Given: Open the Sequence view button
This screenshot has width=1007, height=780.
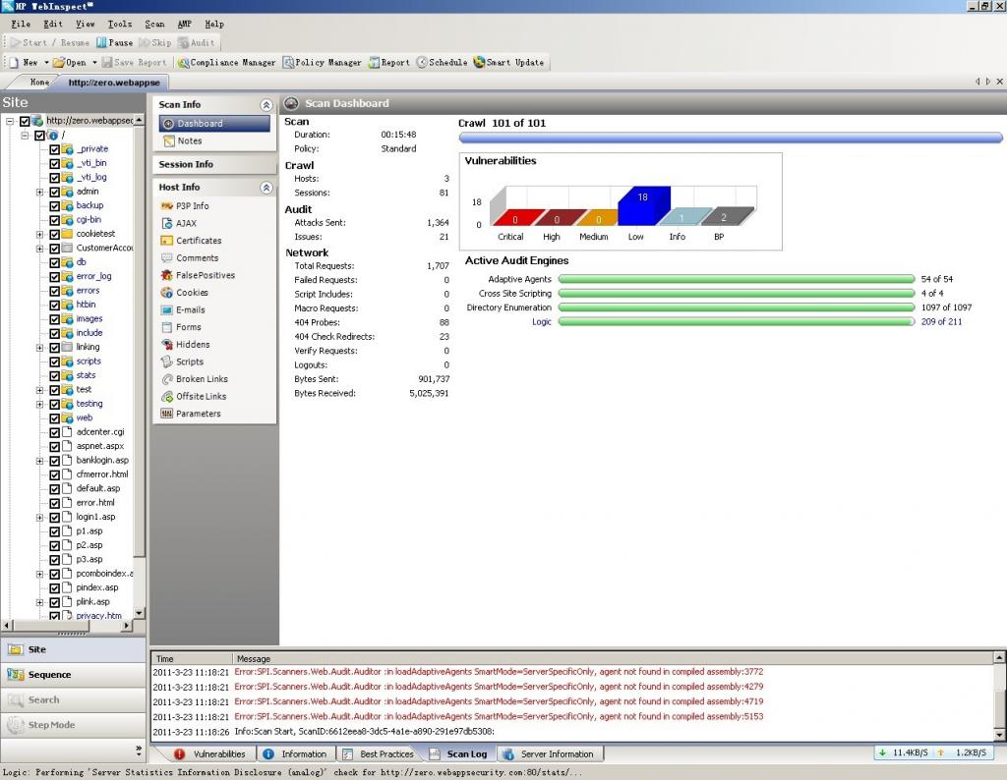Looking at the screenshot, I should [49, 675].
